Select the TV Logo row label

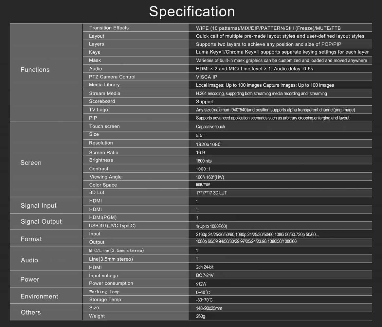point(98,110)
